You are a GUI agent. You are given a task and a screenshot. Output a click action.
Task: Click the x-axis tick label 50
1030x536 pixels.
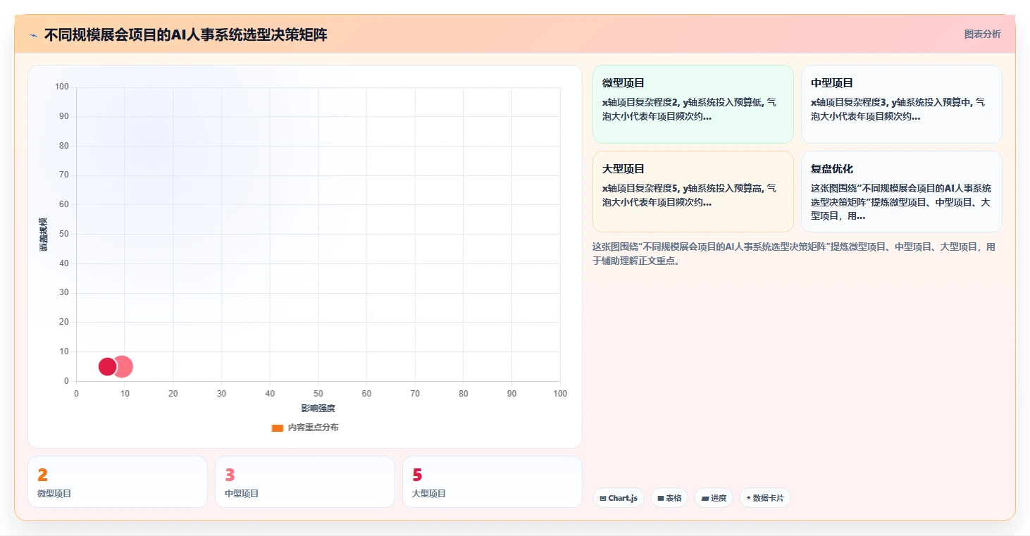click(x=318, y=394)
